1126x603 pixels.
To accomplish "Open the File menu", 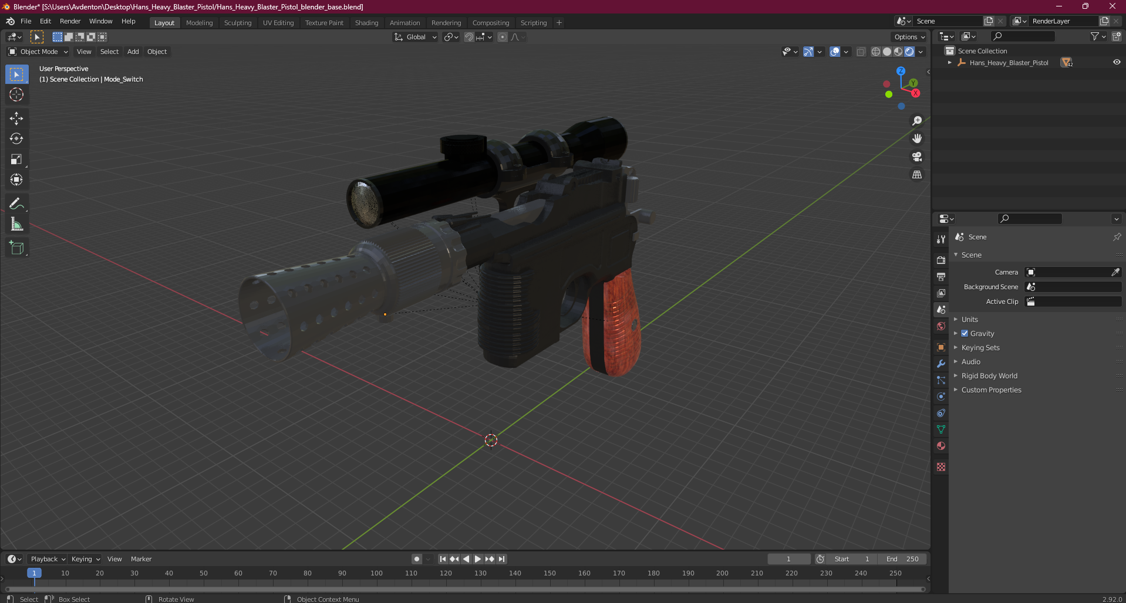I will point(26,21).
